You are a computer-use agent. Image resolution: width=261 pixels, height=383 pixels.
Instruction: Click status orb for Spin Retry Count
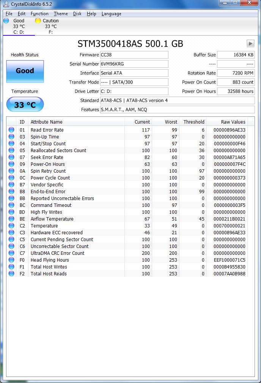(11, 171)
